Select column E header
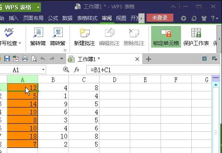The image size is (222, 153). [146, 79]
